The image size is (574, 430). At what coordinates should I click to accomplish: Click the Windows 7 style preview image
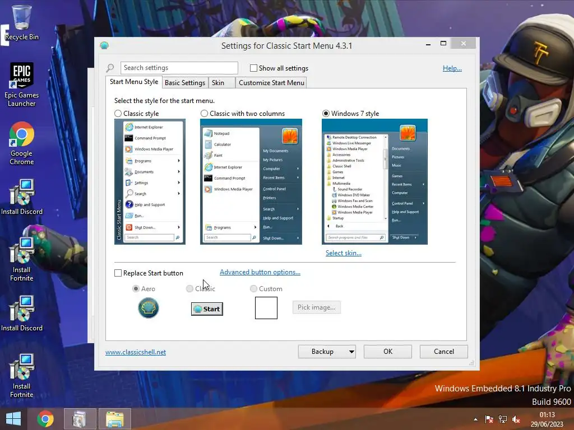374,182
